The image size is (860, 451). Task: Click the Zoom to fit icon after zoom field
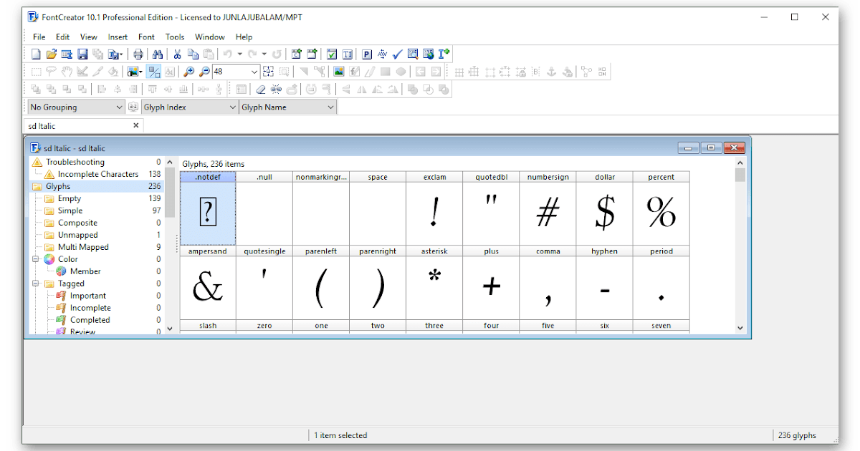tap(268, 72)
